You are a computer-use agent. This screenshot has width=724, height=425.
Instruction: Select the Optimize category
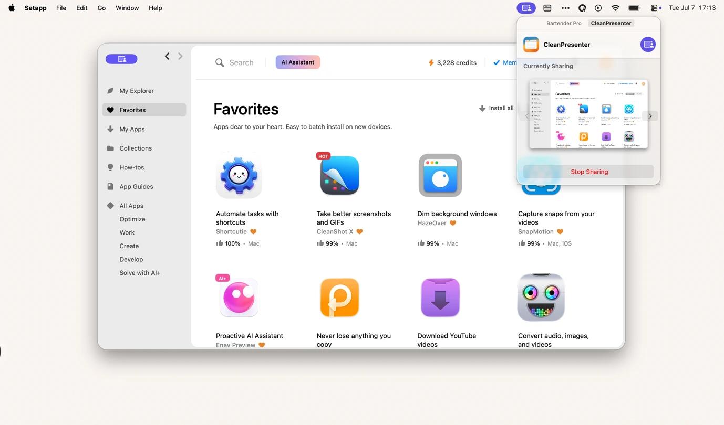click(x=132, y=219)
